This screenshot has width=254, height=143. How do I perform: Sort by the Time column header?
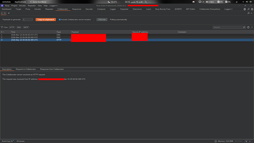[x=33, y=32]
